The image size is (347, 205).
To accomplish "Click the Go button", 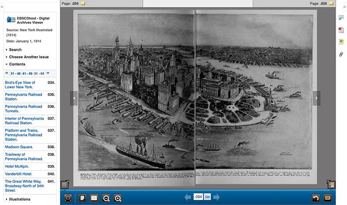I will 207,197.
